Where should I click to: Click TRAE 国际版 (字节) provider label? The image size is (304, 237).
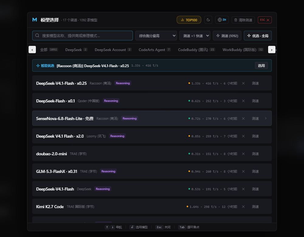pos(81,207)
